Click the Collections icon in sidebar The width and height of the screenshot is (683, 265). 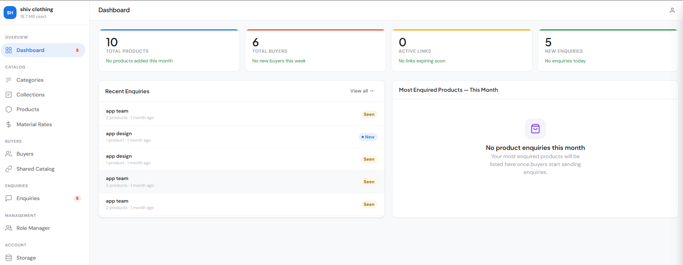point(9,95)
